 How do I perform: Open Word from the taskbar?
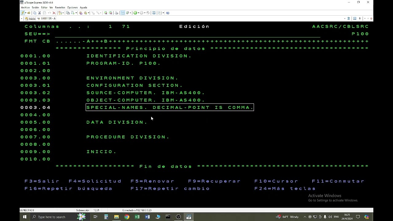147,217
